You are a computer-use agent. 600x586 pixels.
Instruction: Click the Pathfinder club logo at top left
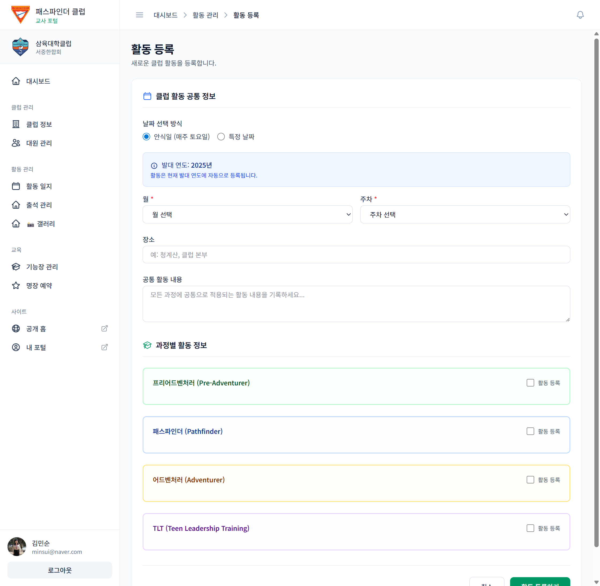[x=20, y=15]
